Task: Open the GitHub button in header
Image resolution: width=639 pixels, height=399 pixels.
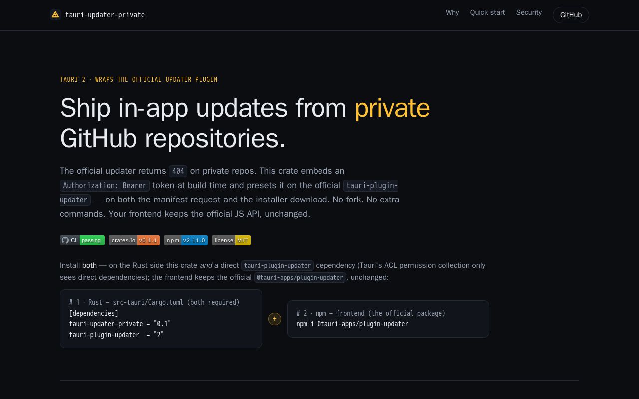Action: point(571,15)
